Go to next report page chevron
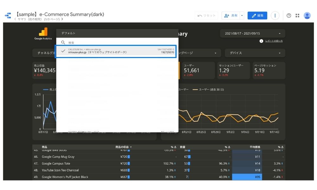 [62, 19]
